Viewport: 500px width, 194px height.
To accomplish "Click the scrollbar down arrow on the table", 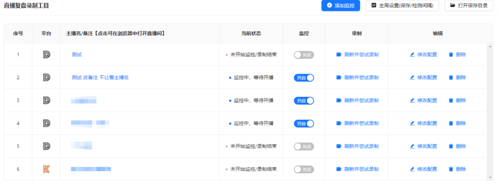I will coord(490,178).
